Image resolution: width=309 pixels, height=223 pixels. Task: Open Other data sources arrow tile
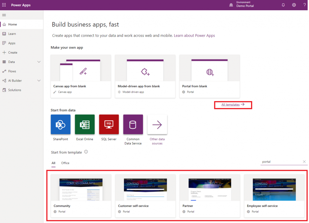(x=157, y=124)
